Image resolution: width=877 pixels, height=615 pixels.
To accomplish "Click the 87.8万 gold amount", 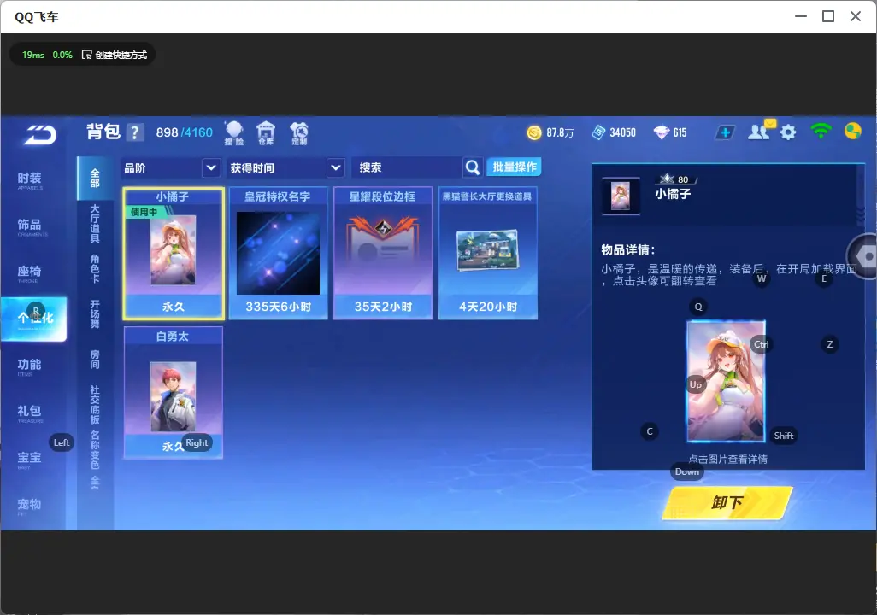I will pos(560,132).
